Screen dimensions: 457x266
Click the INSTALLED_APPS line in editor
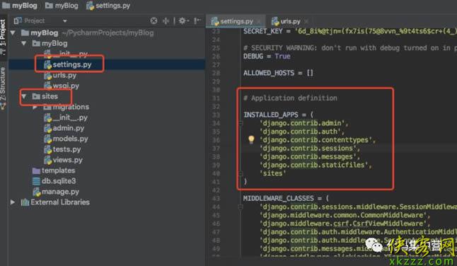point(278,115)
